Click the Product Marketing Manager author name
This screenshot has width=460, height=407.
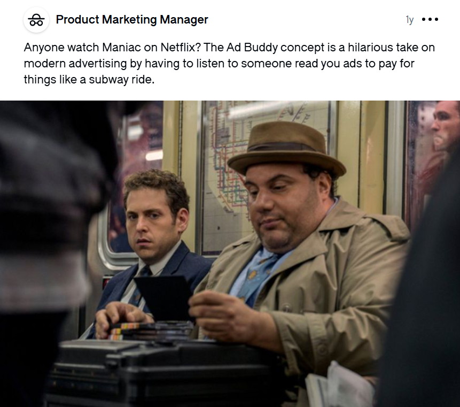132,20
